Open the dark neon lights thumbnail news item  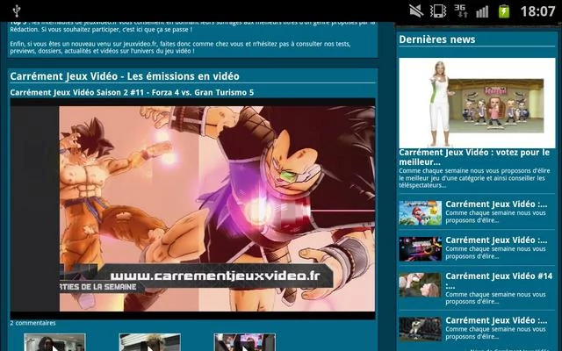(420, 248)
